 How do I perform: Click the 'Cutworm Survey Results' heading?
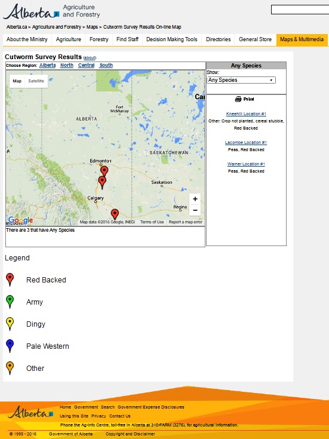coord(43,57)
